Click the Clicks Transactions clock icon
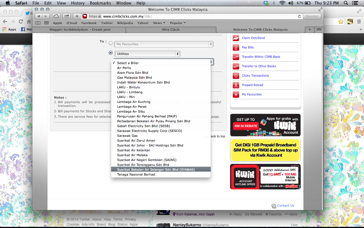Screen dimensions: 364x228 click(x=236, y=76)
